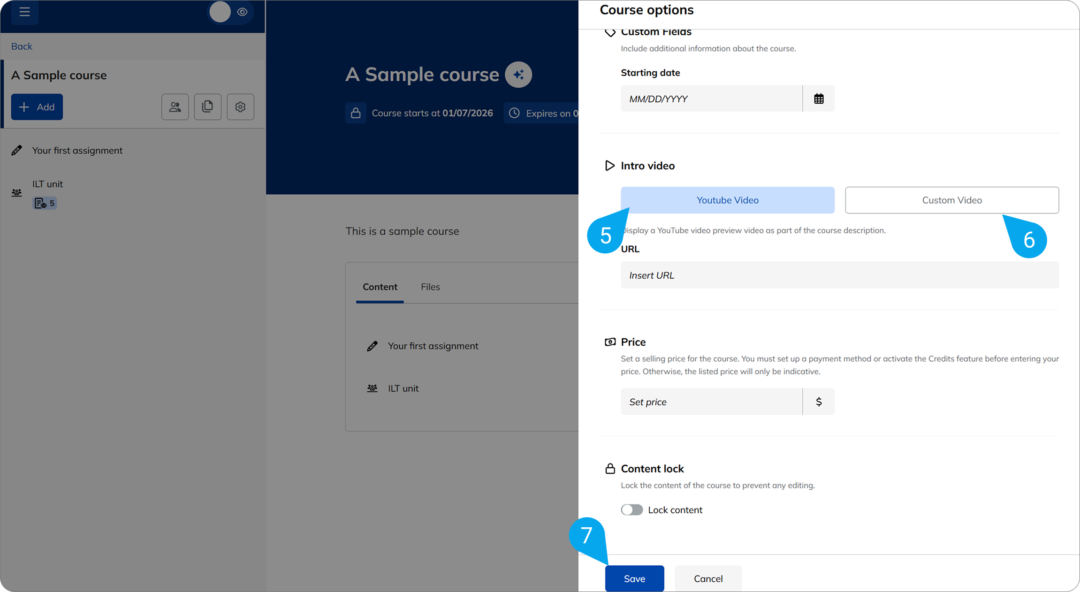1080x592 pixels.
Task: Click the Back link
Action: pyautogui.click(x=22, y=46)
